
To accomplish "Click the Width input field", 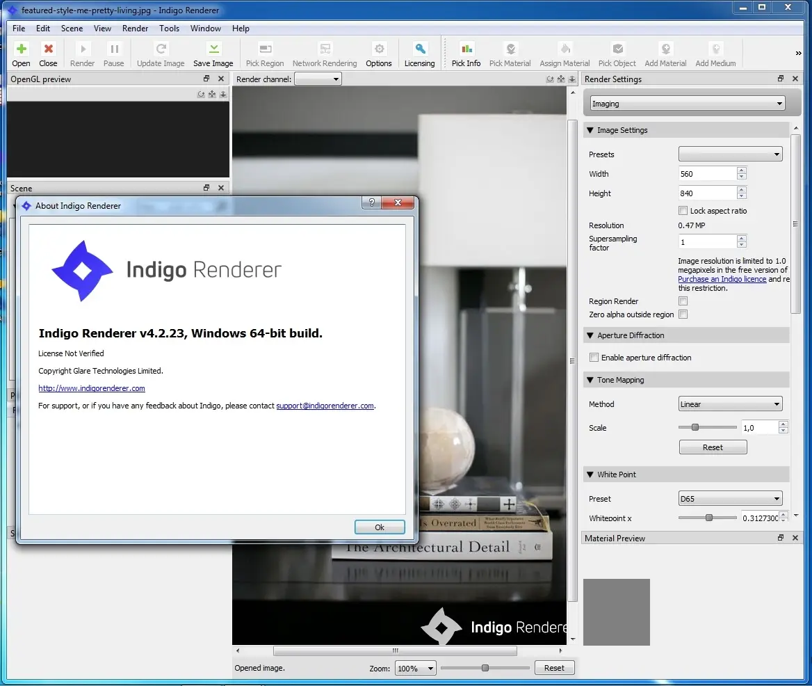I will pyautogui.click(x=708, y=173).
